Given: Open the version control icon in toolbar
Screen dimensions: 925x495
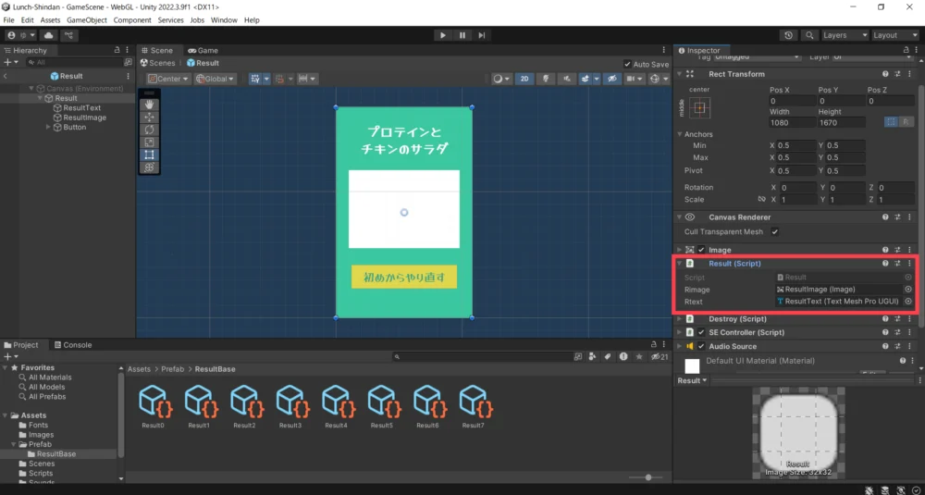Looking at the screenshot, I should click(68, 35).
